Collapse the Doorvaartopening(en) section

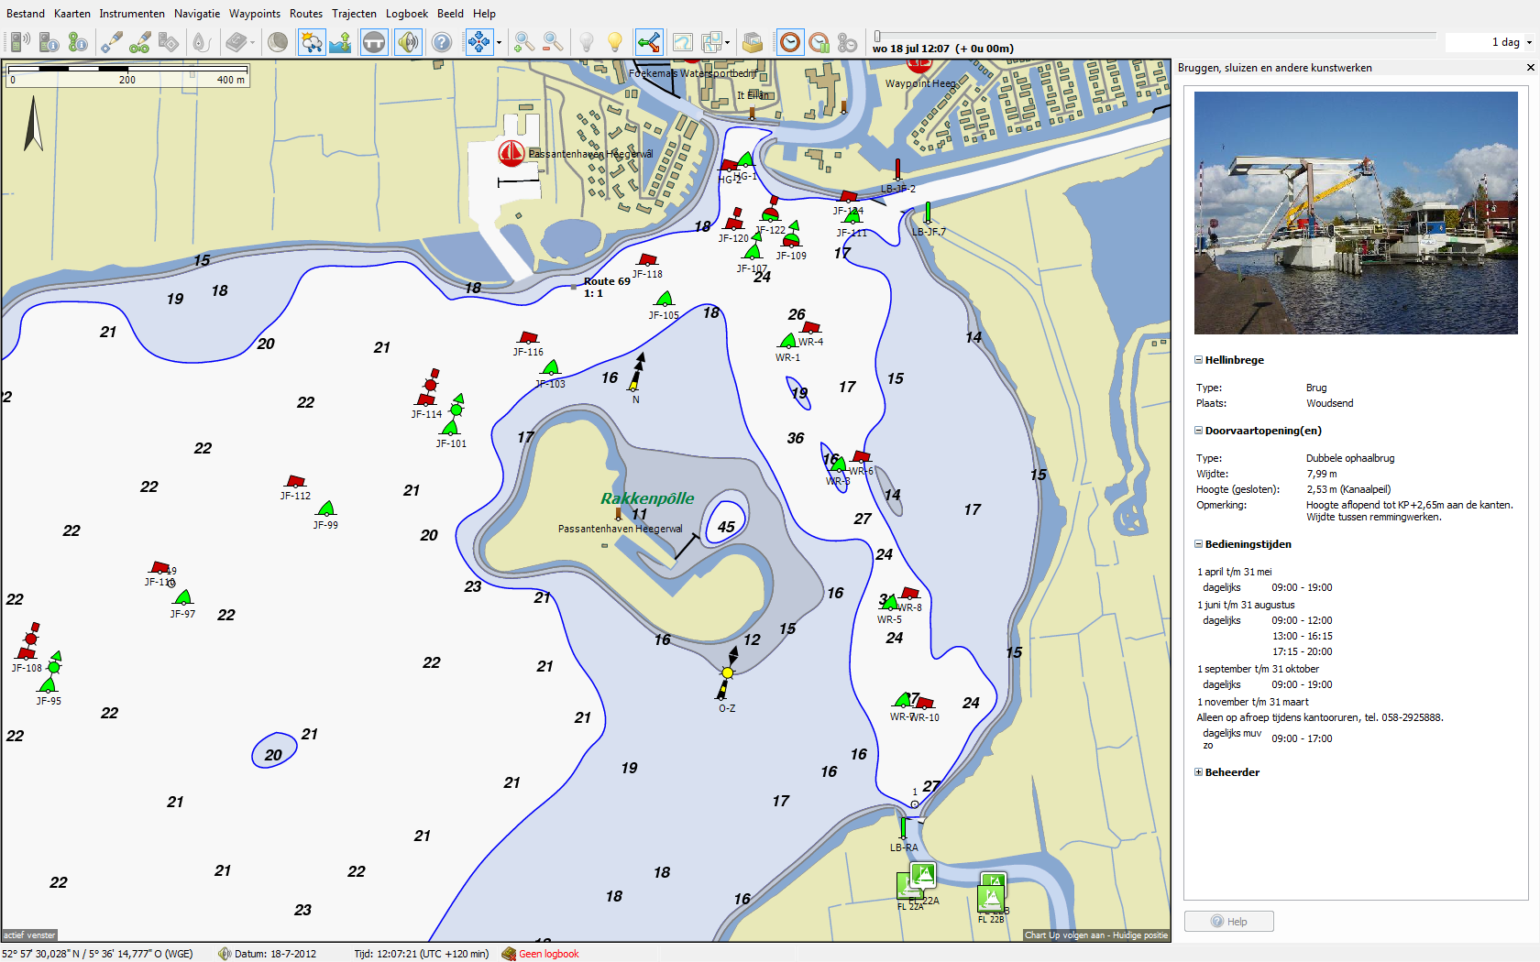[x=1198, y=431]
